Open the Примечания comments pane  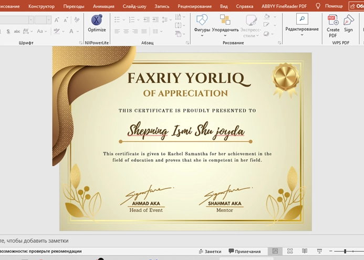[x=245, y=252]
